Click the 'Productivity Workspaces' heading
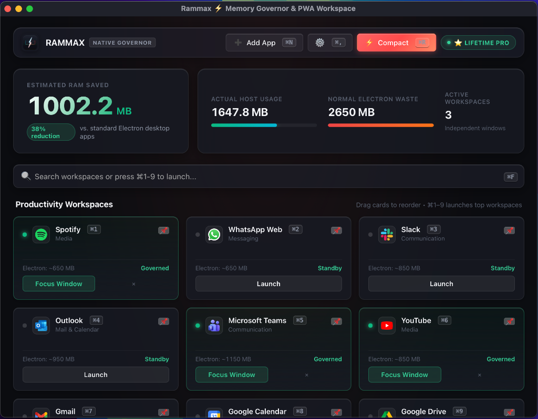The height and width of the screenshot is (419, 538). (x=64, y=204)
